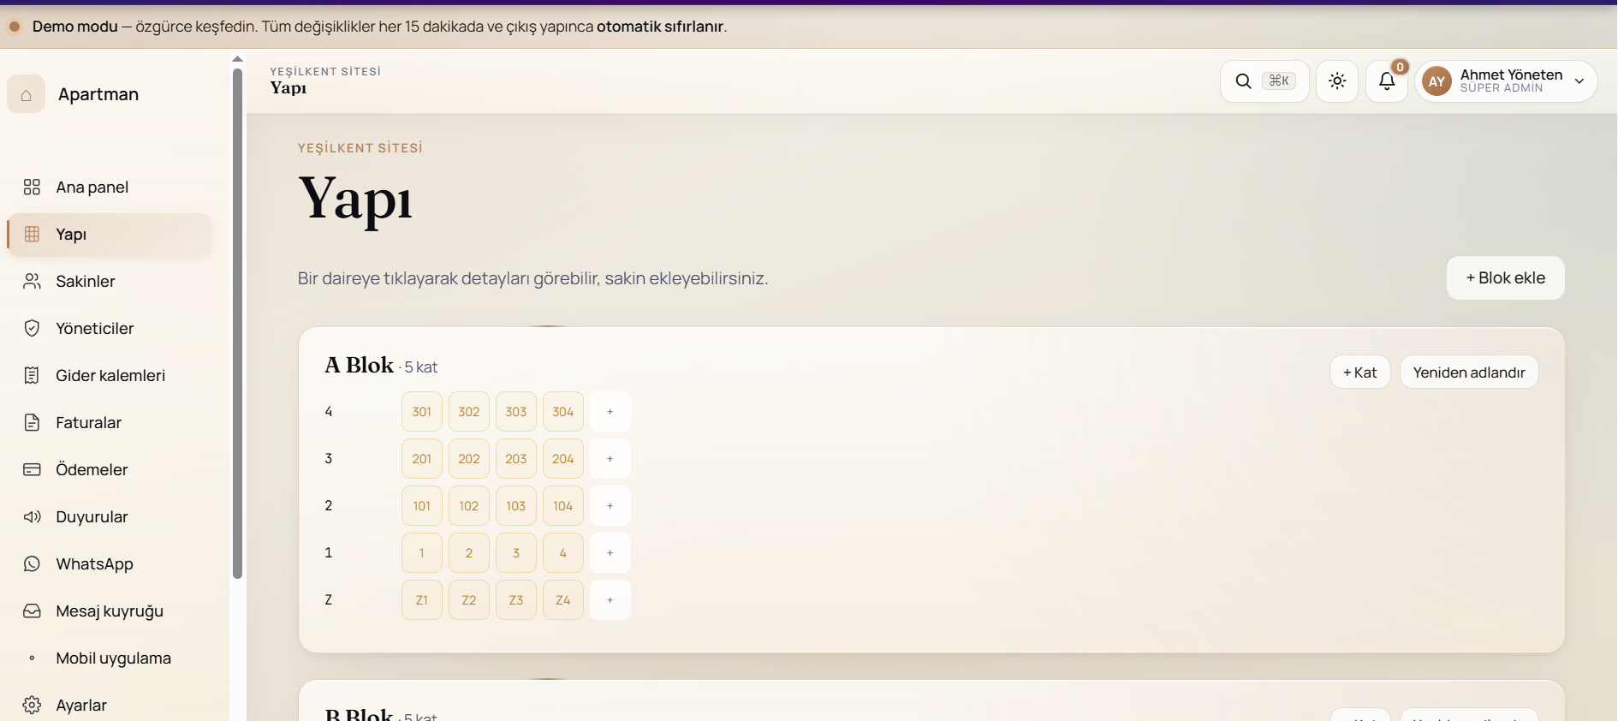Click the Duyurular megaphone icon
This screenshot has width=1618, height=721.
click(32, 516)
